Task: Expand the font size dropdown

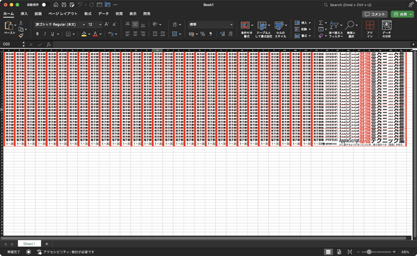Action: click(100, 24)
